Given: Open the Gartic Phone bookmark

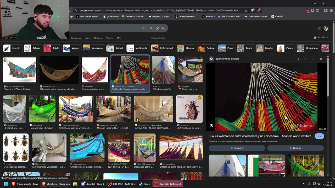Looking at the screenshot, I should [x=230, y=16].
